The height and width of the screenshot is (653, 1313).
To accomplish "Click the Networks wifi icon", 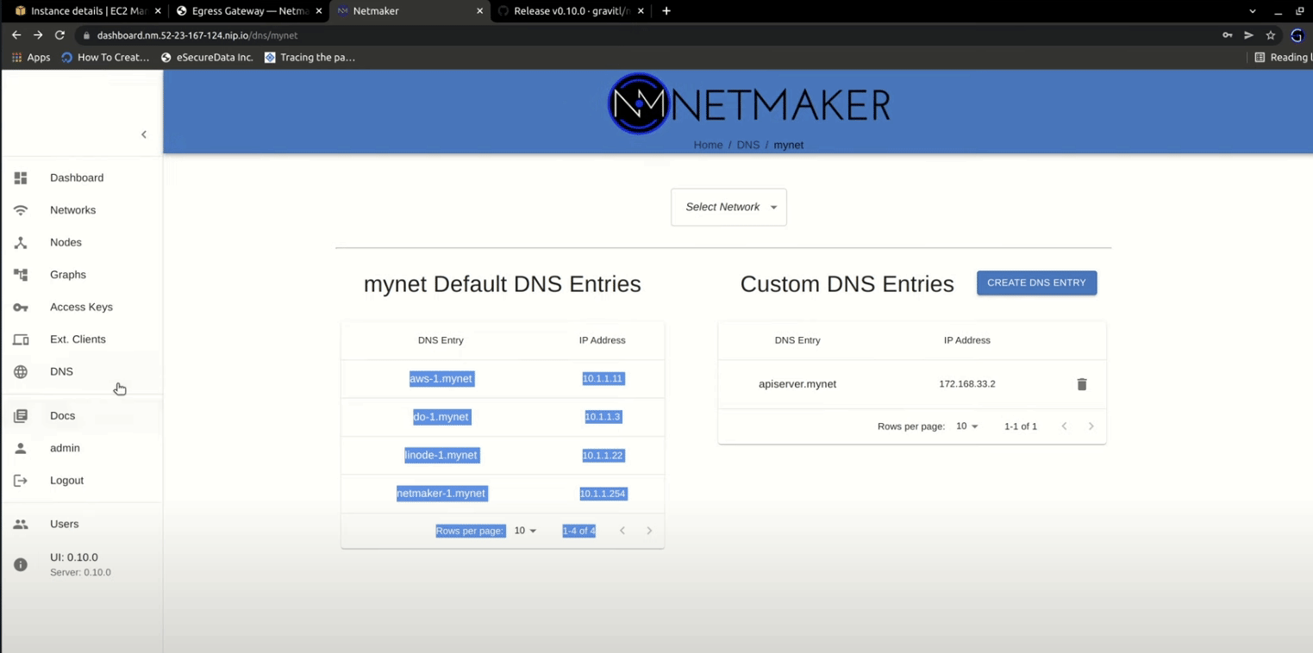I will 21,210.
